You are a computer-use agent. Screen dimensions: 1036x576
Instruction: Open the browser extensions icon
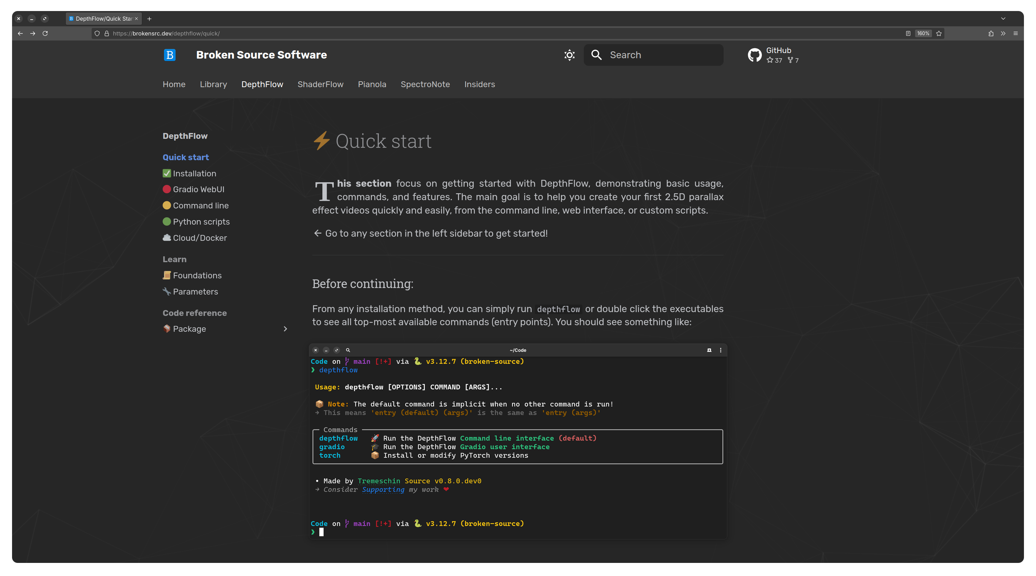coord(991,33)
